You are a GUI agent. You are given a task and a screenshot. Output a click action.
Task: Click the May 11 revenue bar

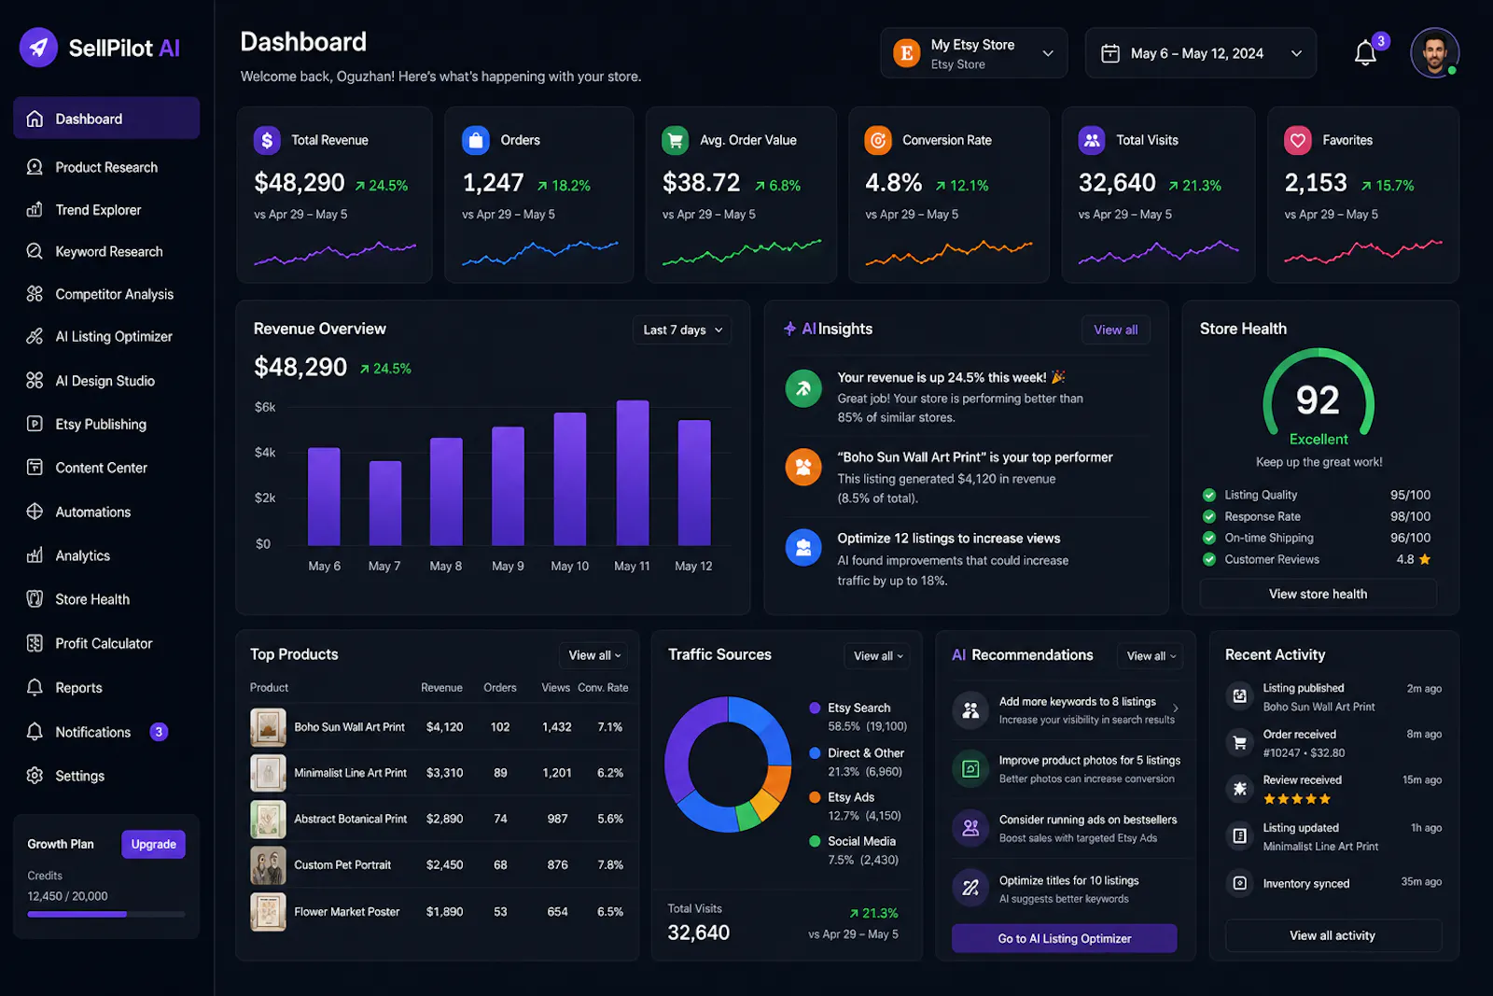pyautogui.click(x=633, y=472)
